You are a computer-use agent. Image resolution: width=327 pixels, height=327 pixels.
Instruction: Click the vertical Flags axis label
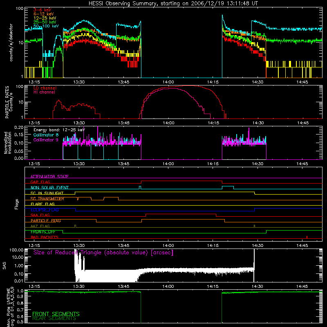click(17, 204)
